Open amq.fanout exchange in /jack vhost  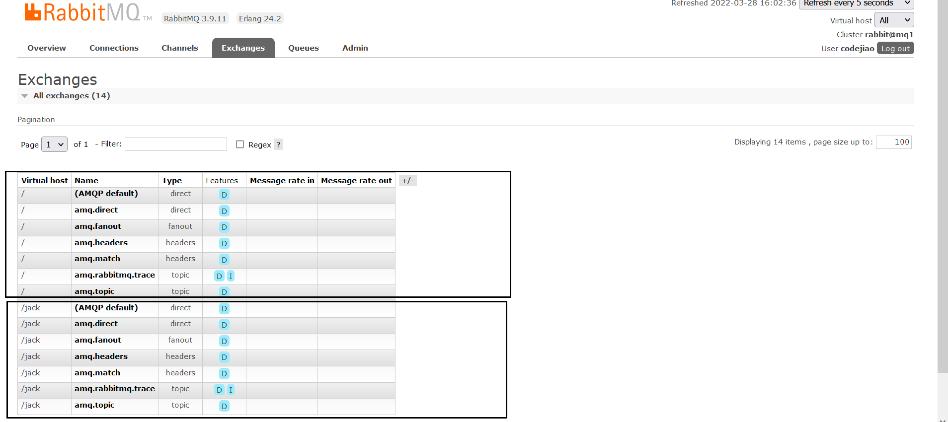[98, 340]
